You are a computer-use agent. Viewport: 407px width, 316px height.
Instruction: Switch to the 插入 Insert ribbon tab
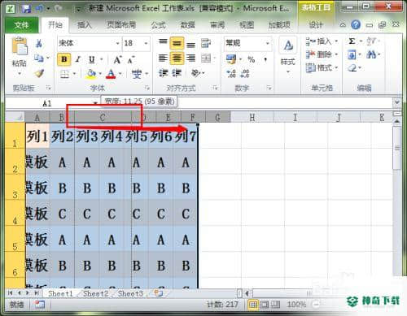85,25
